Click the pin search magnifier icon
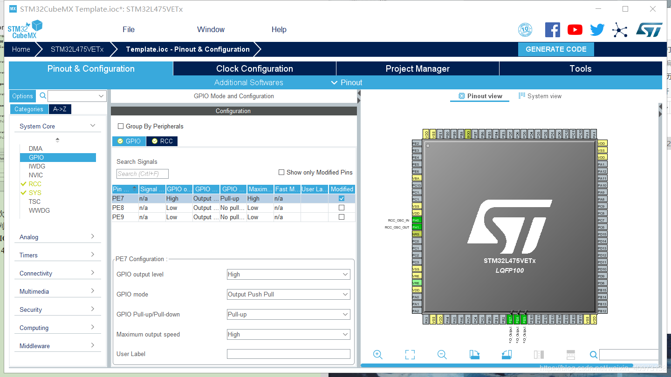671x377 pixels. (593, 355)
